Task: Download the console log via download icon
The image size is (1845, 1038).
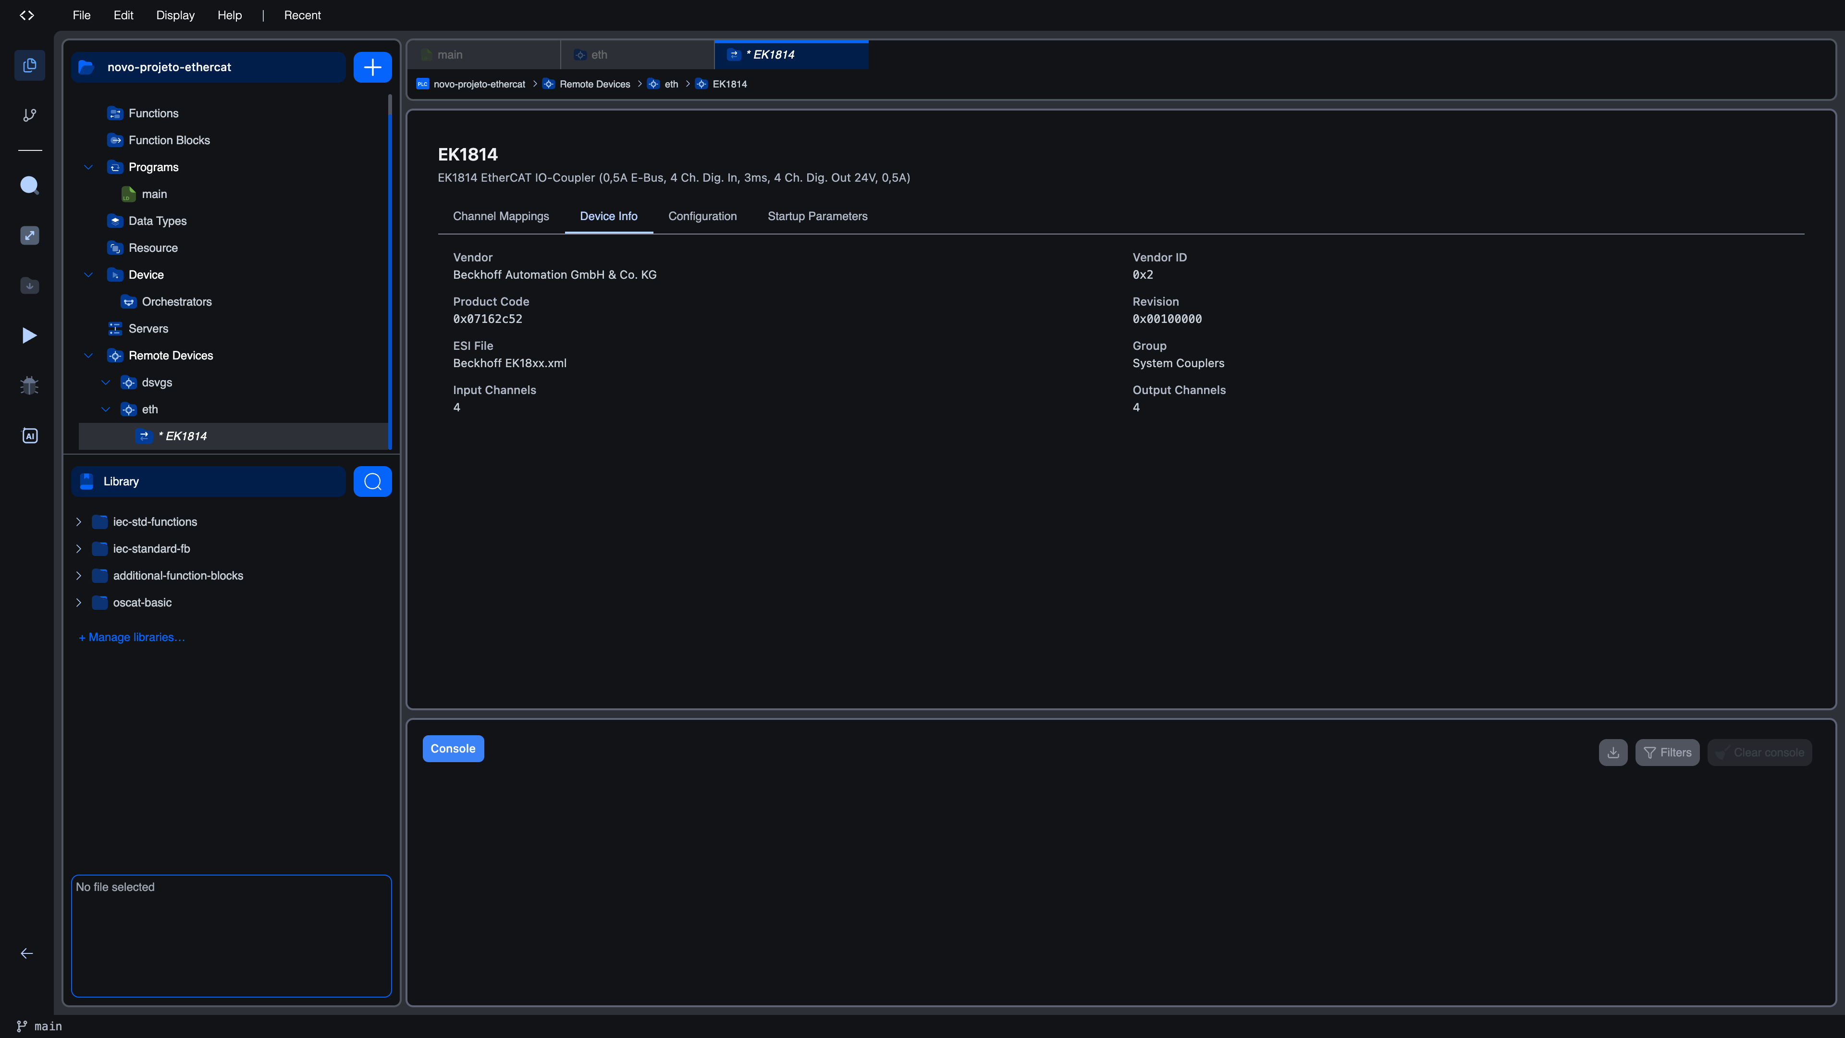Action: tap(1613, 752)
